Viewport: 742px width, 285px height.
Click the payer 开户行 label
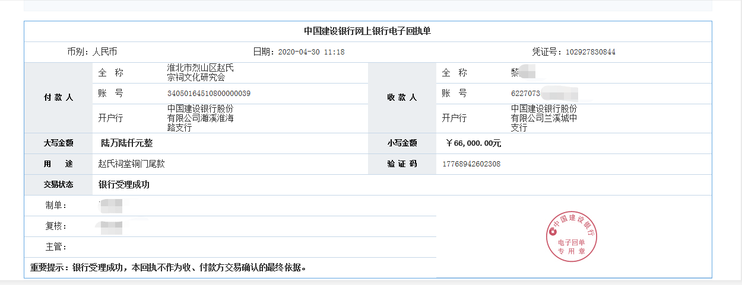pyautogui.click(x=110, y=118)
